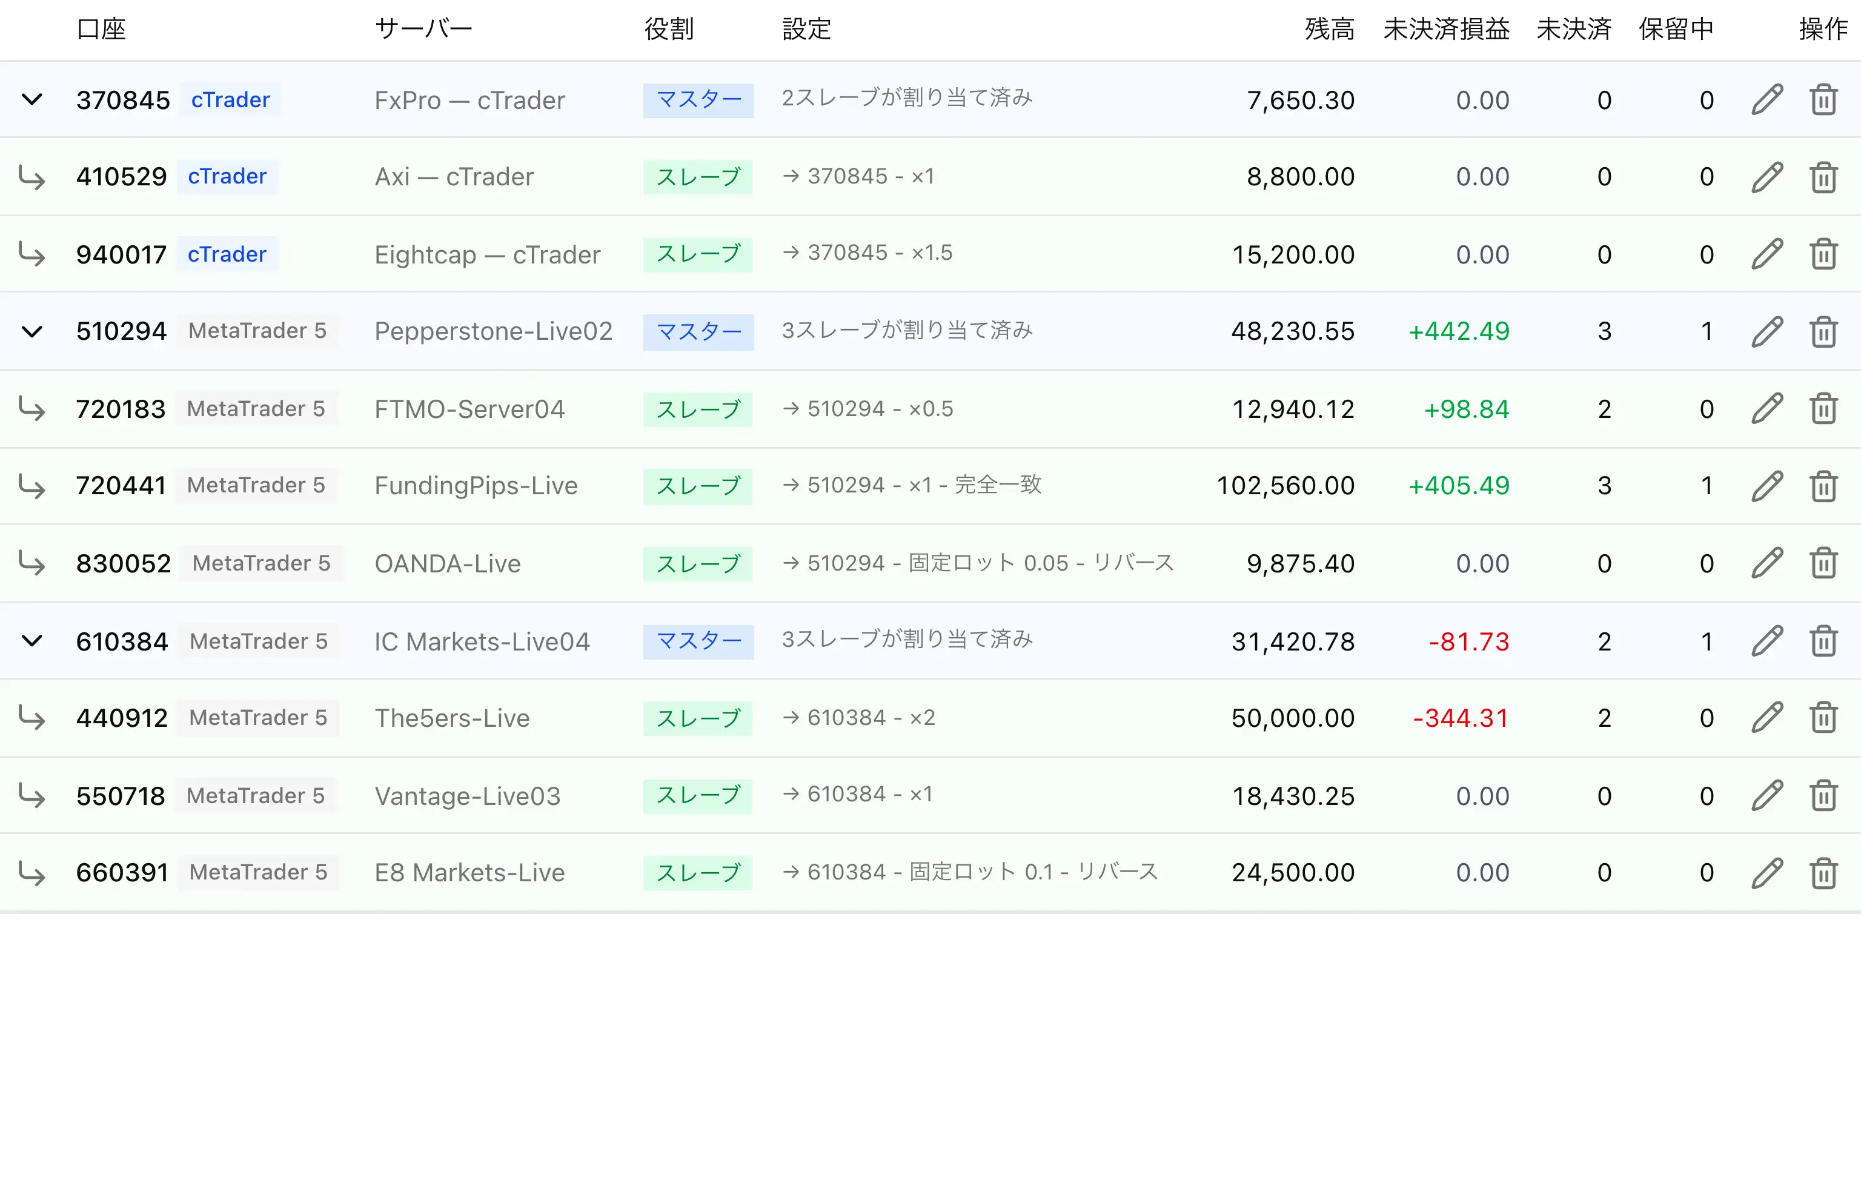This screenshot has width=1861, height=1192.
Task: Click the The5ers-Live server name
Action: [452, 718]
